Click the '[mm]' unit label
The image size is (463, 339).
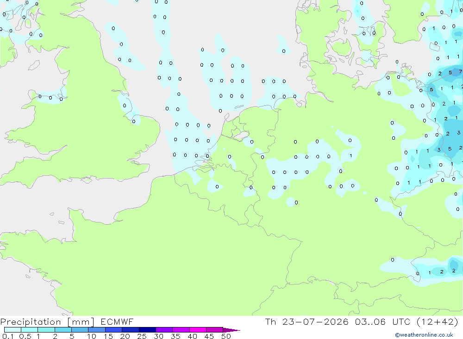pos(81,322)
